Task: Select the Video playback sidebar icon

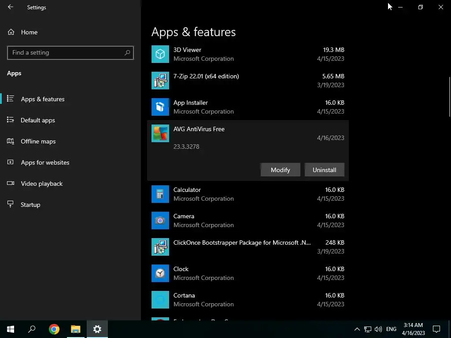Action: click(11, 184)
